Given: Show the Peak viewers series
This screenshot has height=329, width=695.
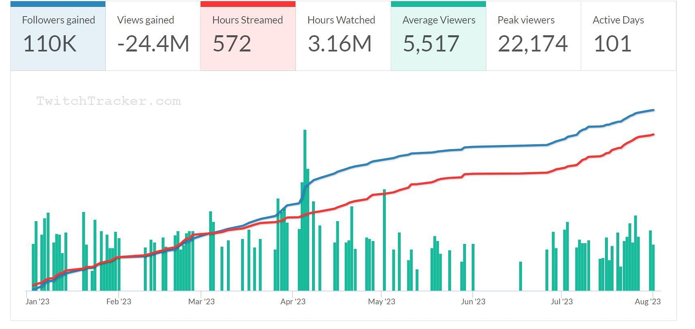Looking at the screenshot, I should pos(533,36).
